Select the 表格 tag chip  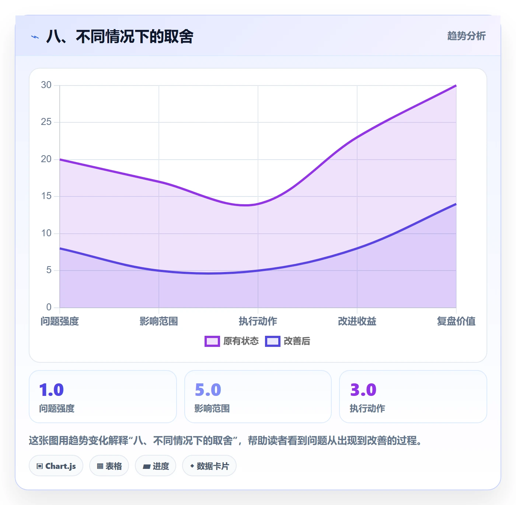[109, 466]
